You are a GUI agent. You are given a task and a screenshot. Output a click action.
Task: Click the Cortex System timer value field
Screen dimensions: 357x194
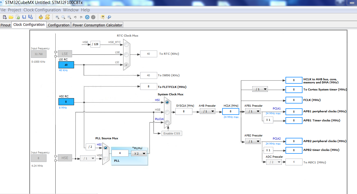tap(294, 90)
